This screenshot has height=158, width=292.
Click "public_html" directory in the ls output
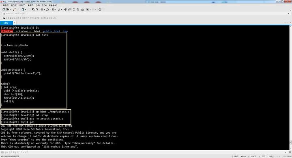pyautogui.click(x=52, y=31)
